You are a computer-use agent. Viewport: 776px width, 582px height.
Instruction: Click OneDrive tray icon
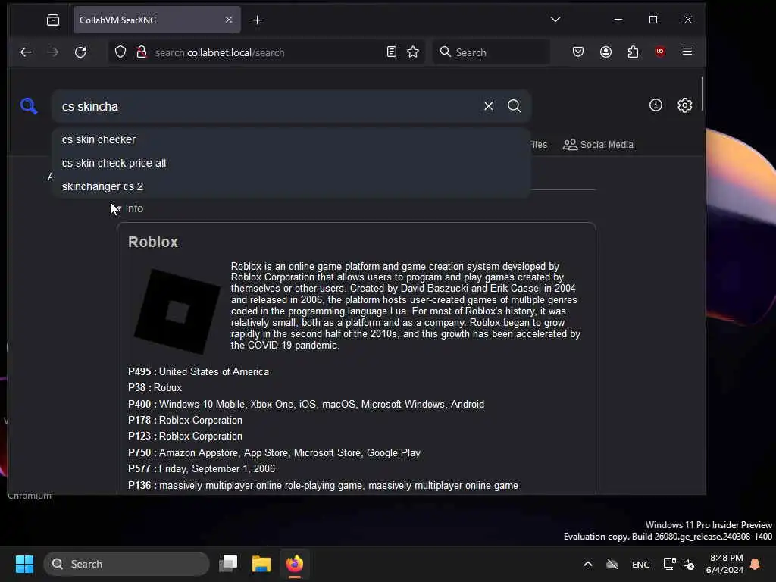click(612, 564)
